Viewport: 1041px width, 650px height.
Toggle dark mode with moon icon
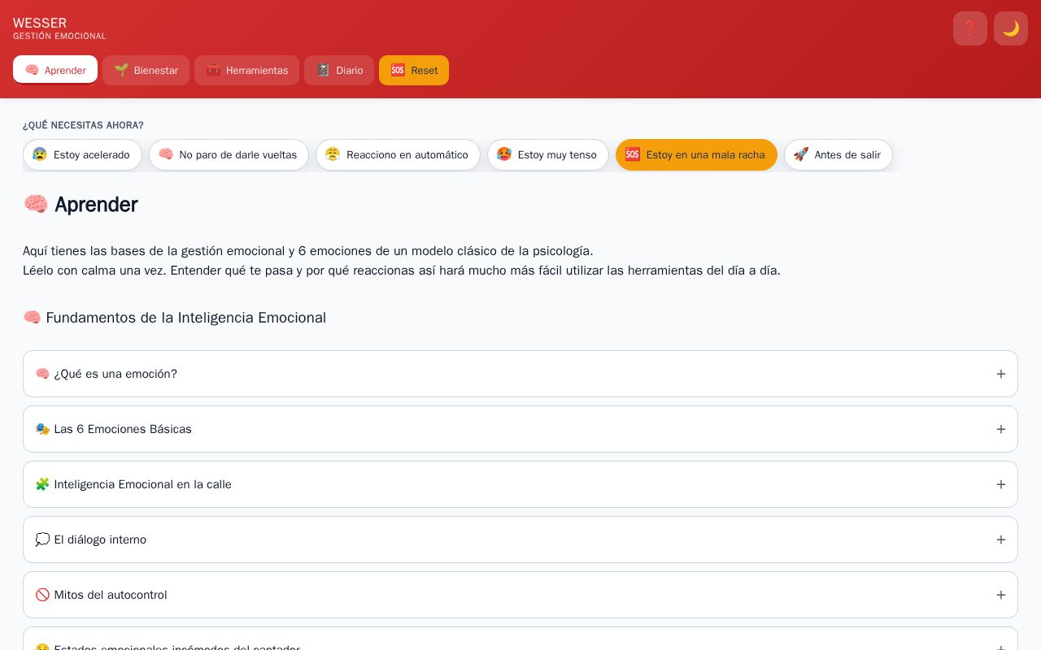(x=1011, y=28)
